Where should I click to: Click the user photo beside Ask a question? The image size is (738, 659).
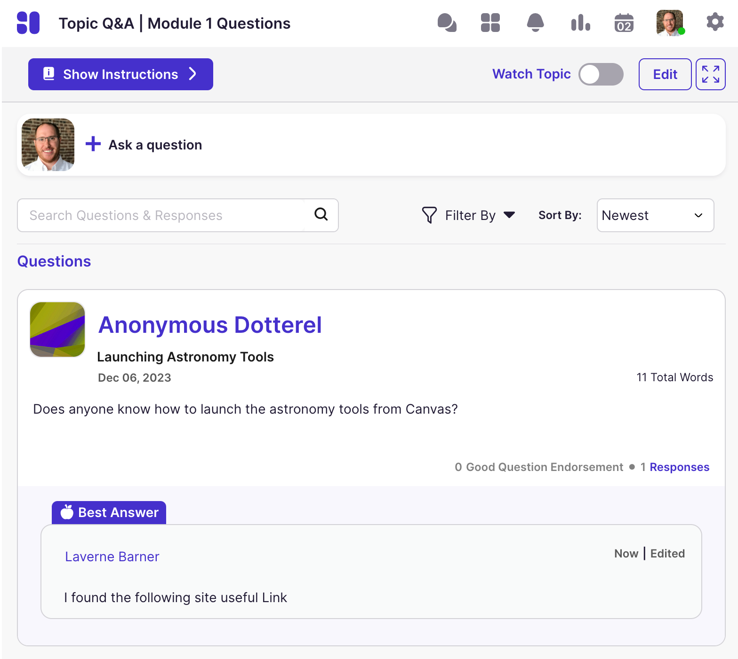[48, 145]
